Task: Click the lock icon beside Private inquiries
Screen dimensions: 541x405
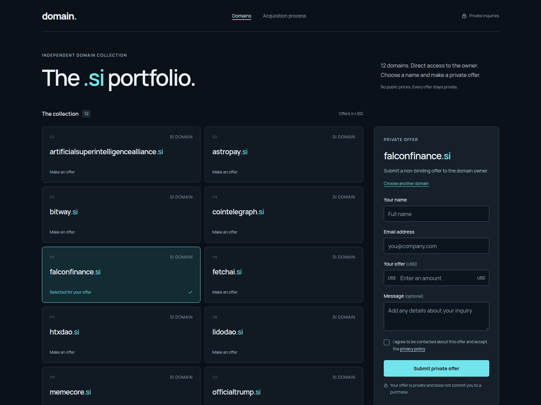Action: point(464,16)
